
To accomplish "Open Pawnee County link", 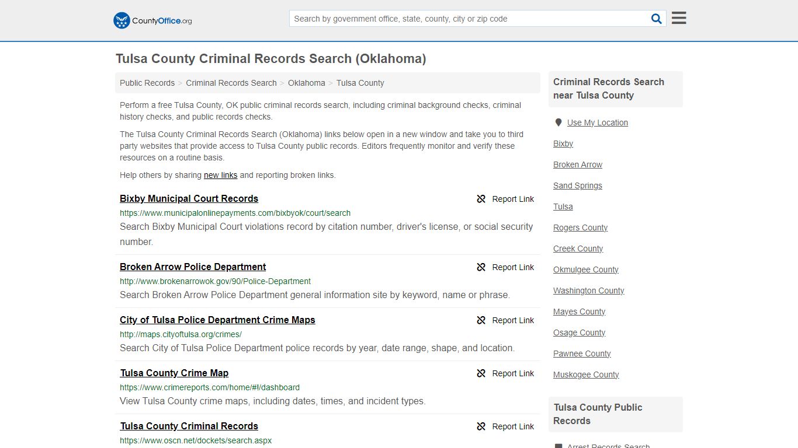I will click(582, 353).
